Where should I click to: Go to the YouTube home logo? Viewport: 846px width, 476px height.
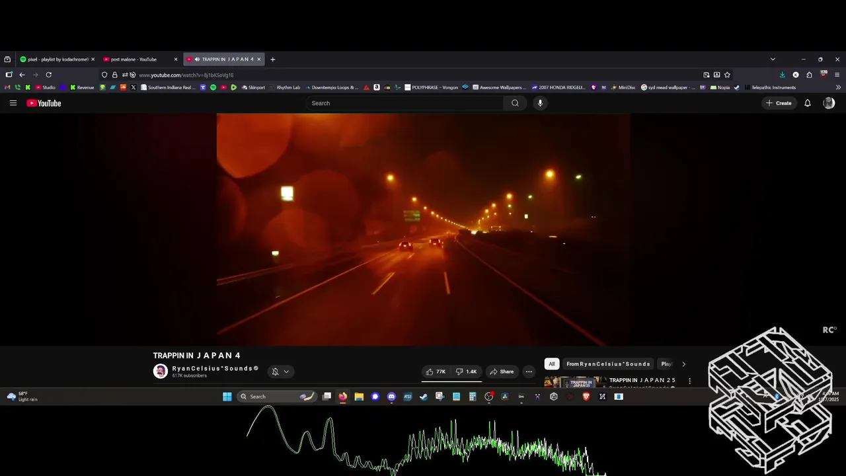coord(44,103)
